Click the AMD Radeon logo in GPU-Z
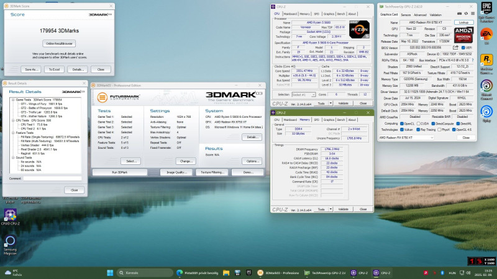The height and width of the screenshot is (279, 497). click(463, 35)
